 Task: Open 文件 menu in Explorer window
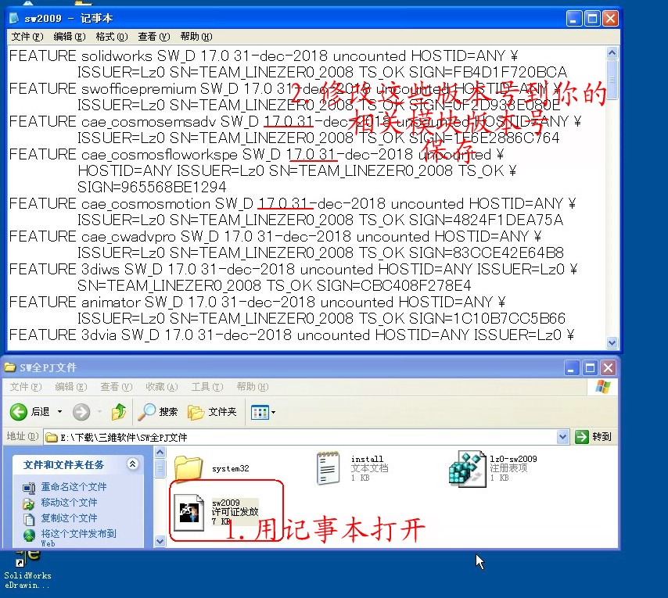(x=26, y=387)
